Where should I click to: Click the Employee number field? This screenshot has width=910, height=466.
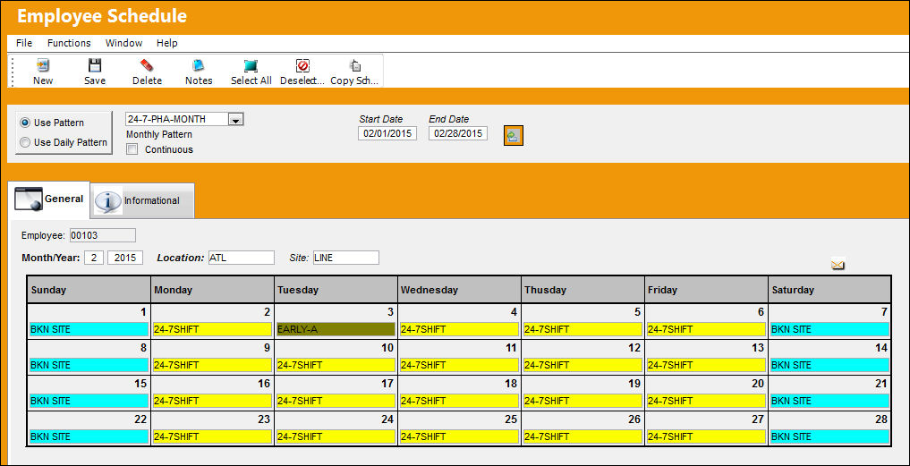point(102,235)
